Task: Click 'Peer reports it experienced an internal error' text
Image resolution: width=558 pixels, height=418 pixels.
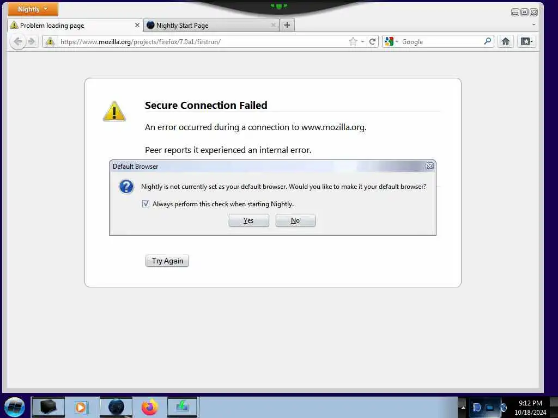Action: (x=228, y=150)
